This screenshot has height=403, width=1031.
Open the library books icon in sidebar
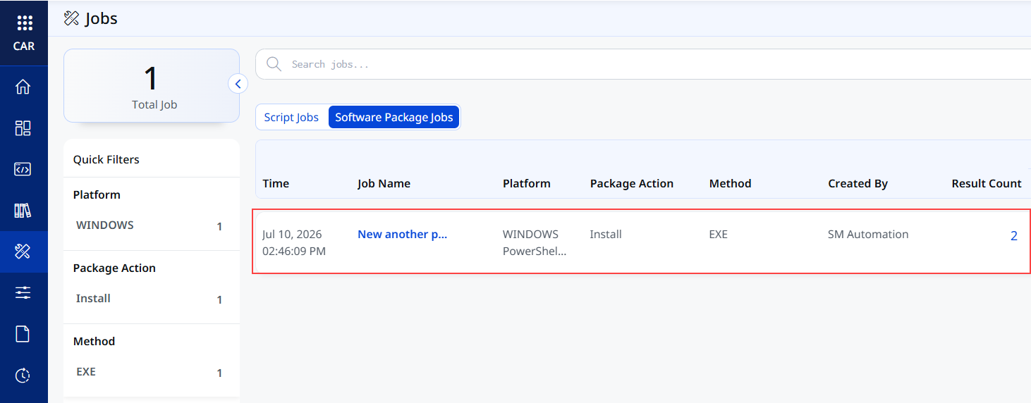23,210
